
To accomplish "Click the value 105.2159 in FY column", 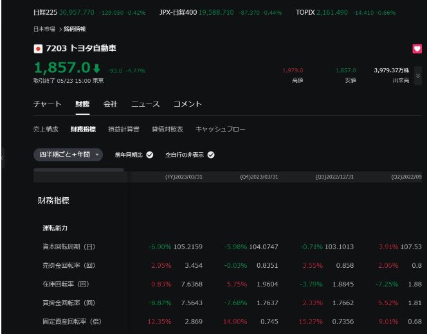I will pos(188,247).
